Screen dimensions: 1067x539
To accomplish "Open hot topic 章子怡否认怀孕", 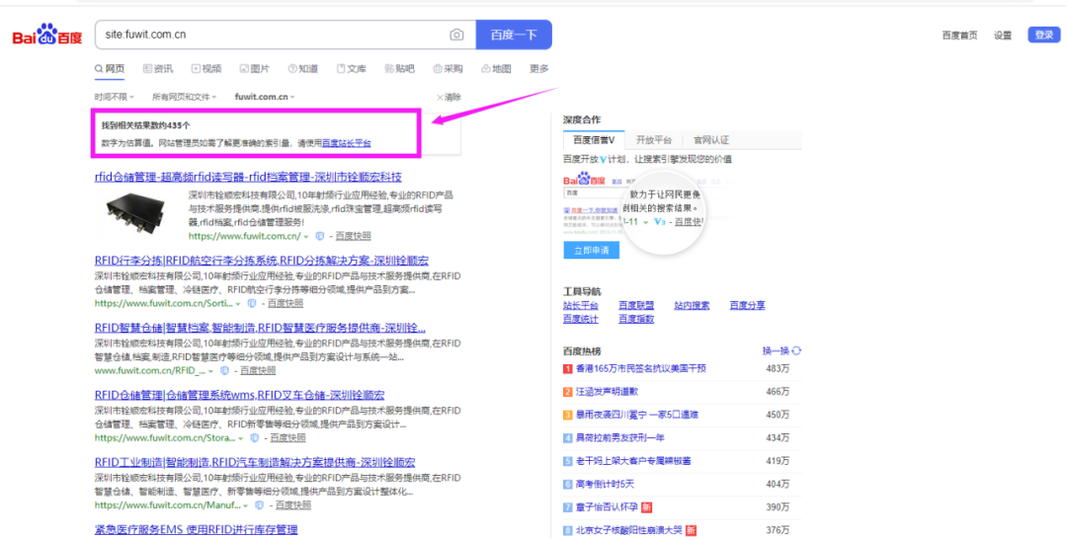I will (607, 507).
